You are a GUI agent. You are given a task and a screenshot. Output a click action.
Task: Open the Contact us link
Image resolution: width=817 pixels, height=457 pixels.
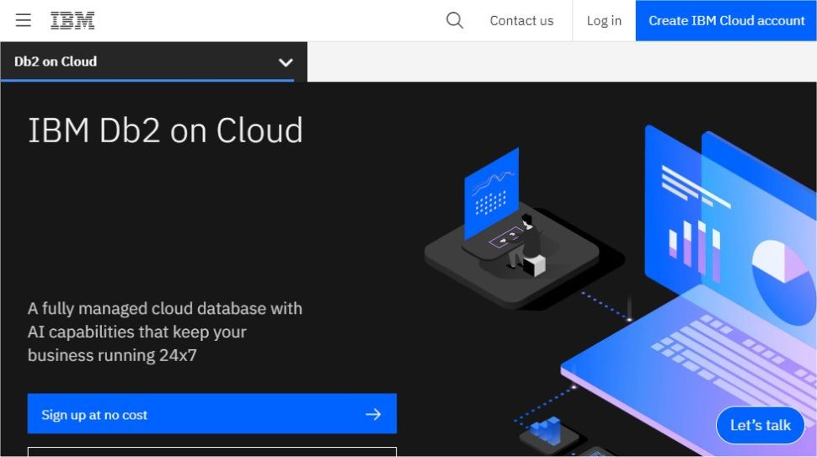(521, 20)
